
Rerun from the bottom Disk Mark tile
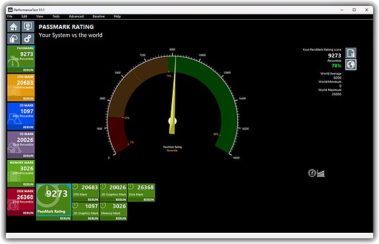(149, 200)
